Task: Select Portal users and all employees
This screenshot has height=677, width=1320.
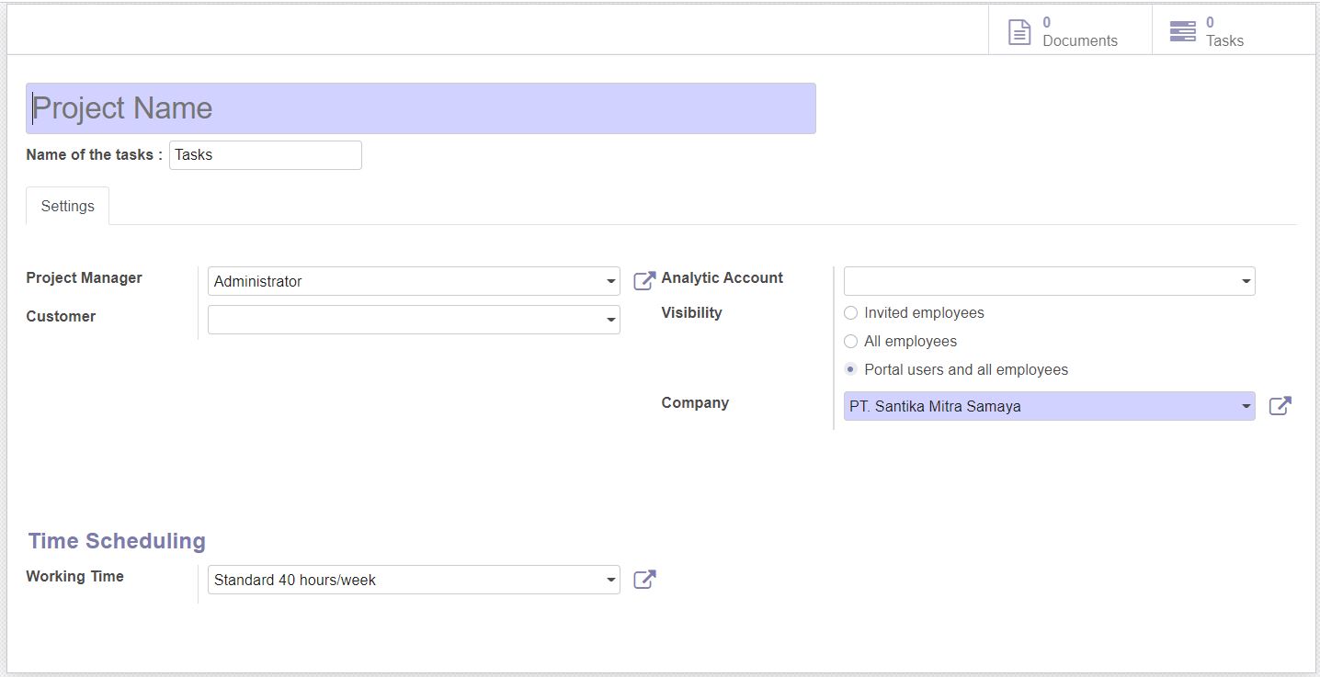Action: (850, 370)
